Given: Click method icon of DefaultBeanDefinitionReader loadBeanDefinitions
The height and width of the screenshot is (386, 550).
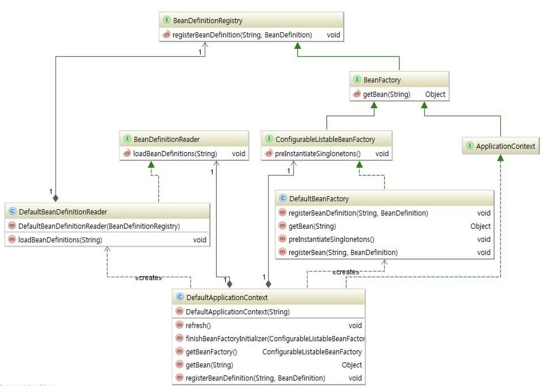Looking at the screenshot, I should pyautogui.click(x=12, y=240).
